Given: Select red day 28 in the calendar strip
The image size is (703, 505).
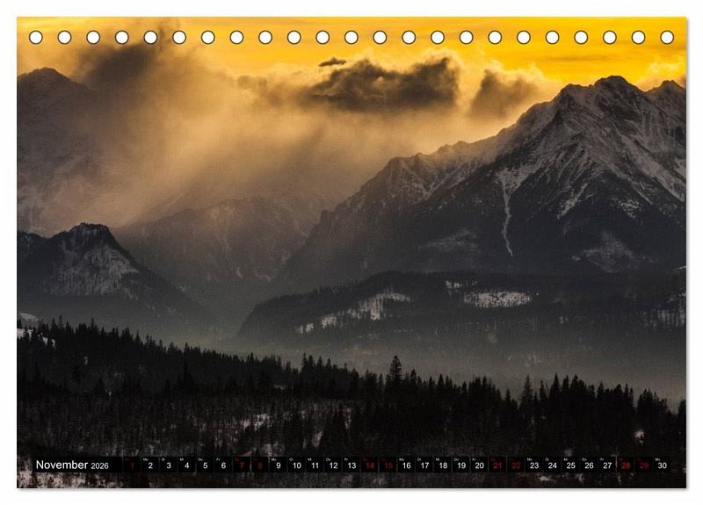Looking at the screenshot, I should [626, 465].
